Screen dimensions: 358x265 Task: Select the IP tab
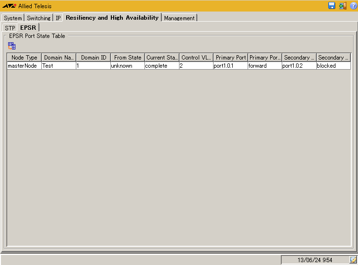[x=58, y=18]
